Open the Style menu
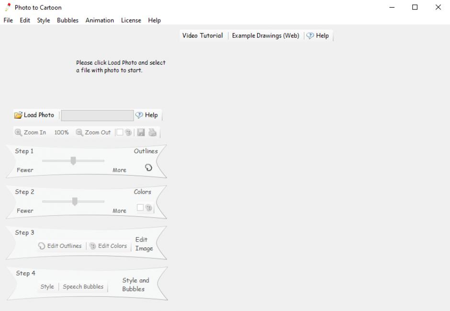 point(44,21)
